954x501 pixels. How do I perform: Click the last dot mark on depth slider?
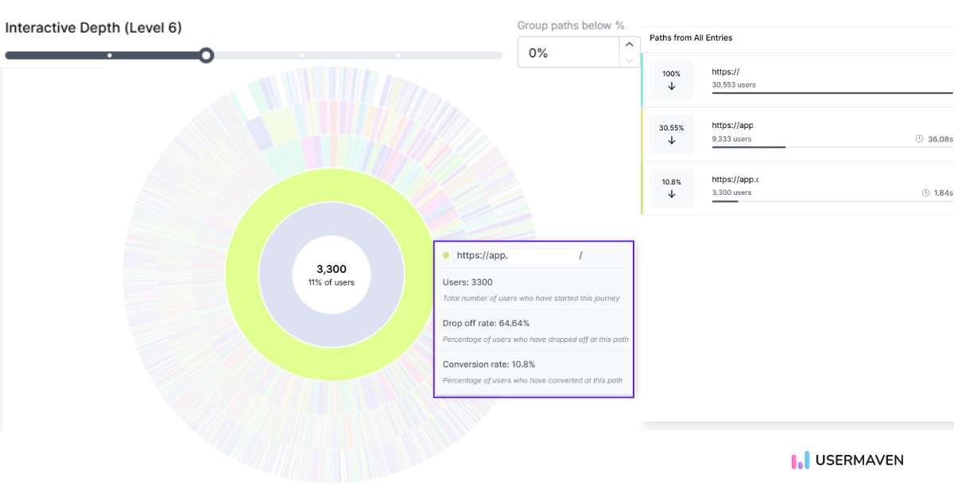pos(398,56)
